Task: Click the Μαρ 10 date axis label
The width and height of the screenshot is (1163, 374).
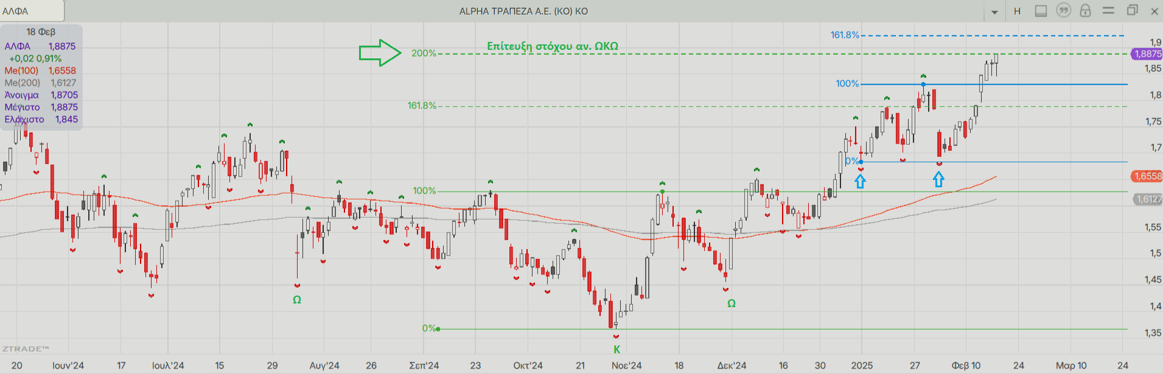Action: click(1071, 365)
